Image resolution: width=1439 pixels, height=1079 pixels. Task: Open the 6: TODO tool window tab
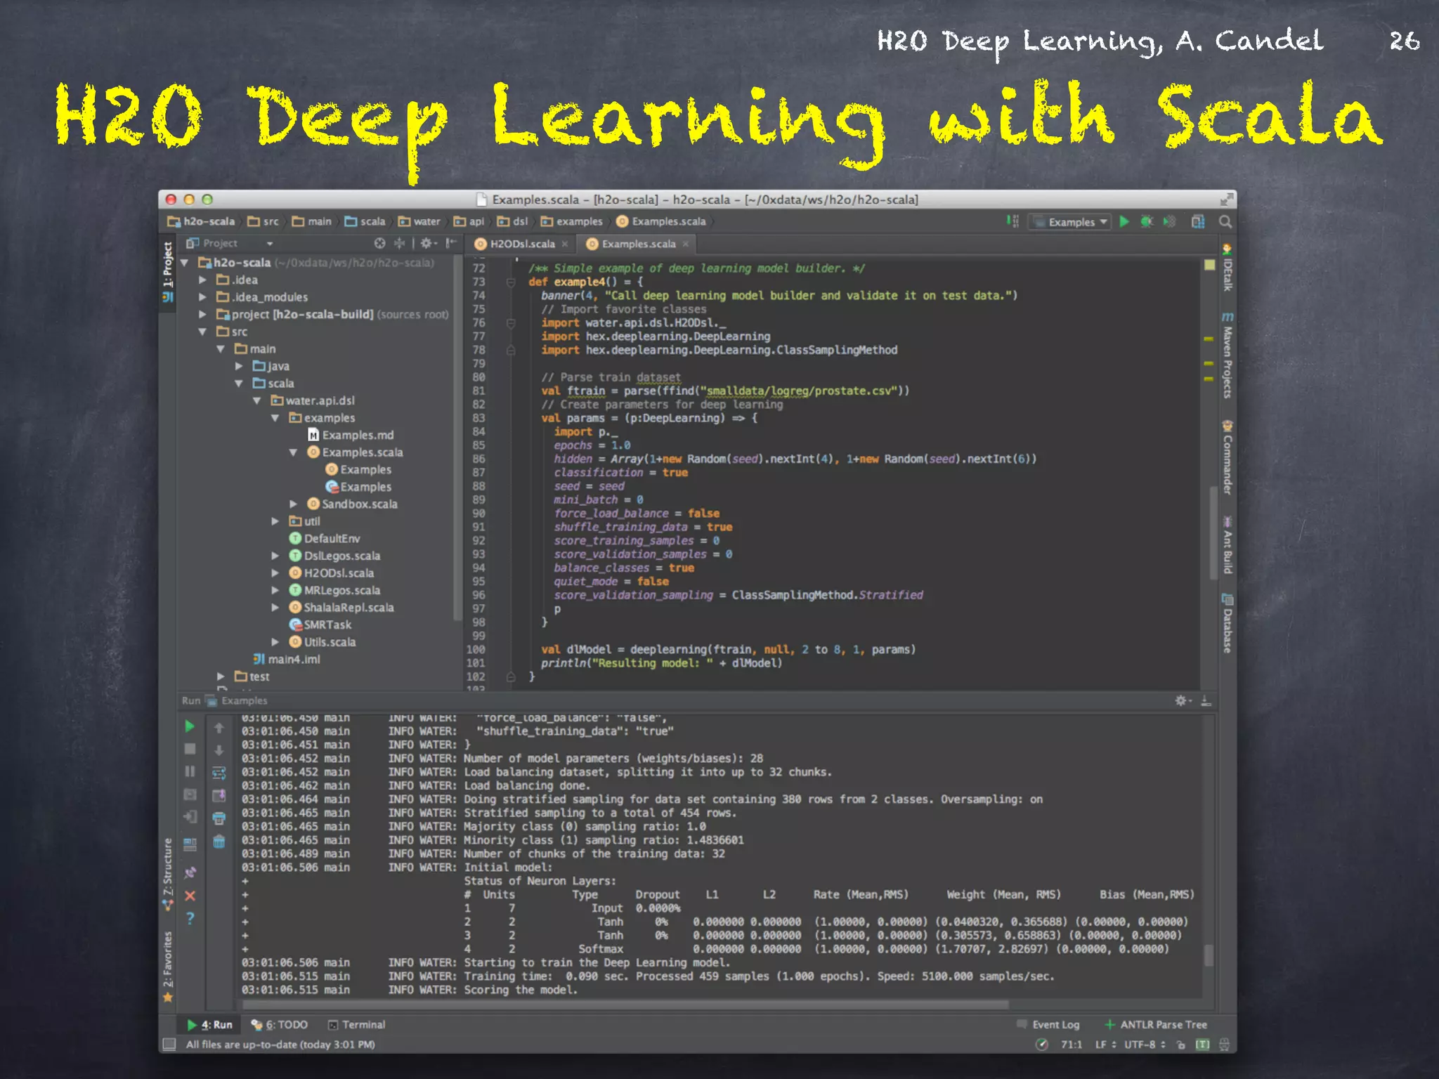pos(280,1025)
